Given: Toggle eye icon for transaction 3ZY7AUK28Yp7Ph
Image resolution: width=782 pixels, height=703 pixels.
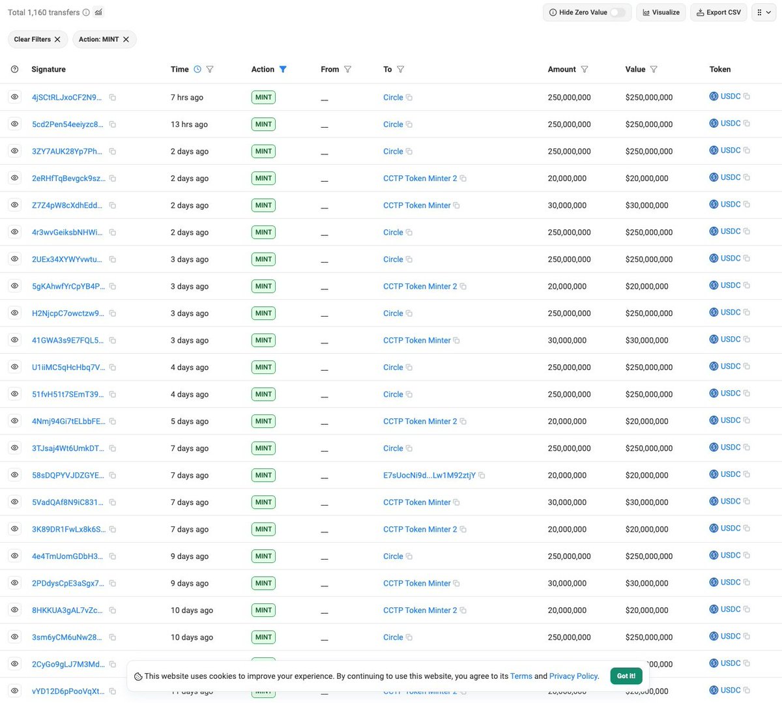Looking at the screenshot, I should click(14, 151).
